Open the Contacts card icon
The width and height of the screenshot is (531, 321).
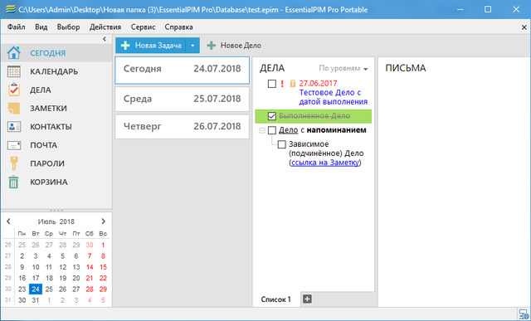(x=14, y=127)
